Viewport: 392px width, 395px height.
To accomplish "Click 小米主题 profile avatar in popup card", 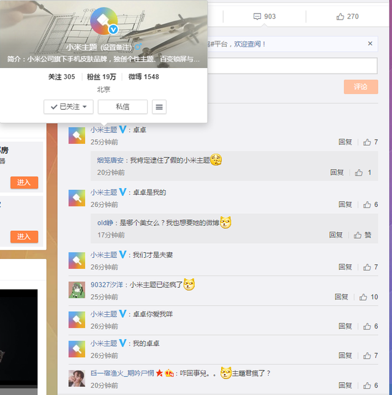I will click(x=104, y=21).
